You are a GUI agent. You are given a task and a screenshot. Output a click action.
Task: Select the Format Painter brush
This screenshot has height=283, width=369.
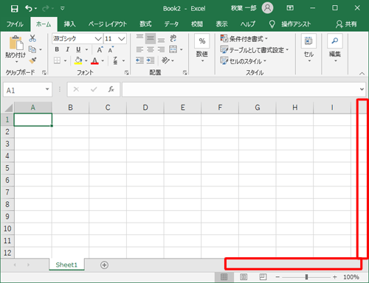coord(32,60)
